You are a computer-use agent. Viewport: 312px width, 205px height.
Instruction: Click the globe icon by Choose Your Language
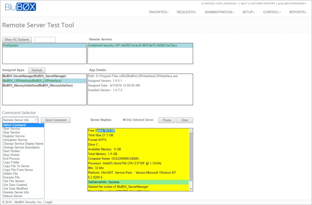coord(202,4)
